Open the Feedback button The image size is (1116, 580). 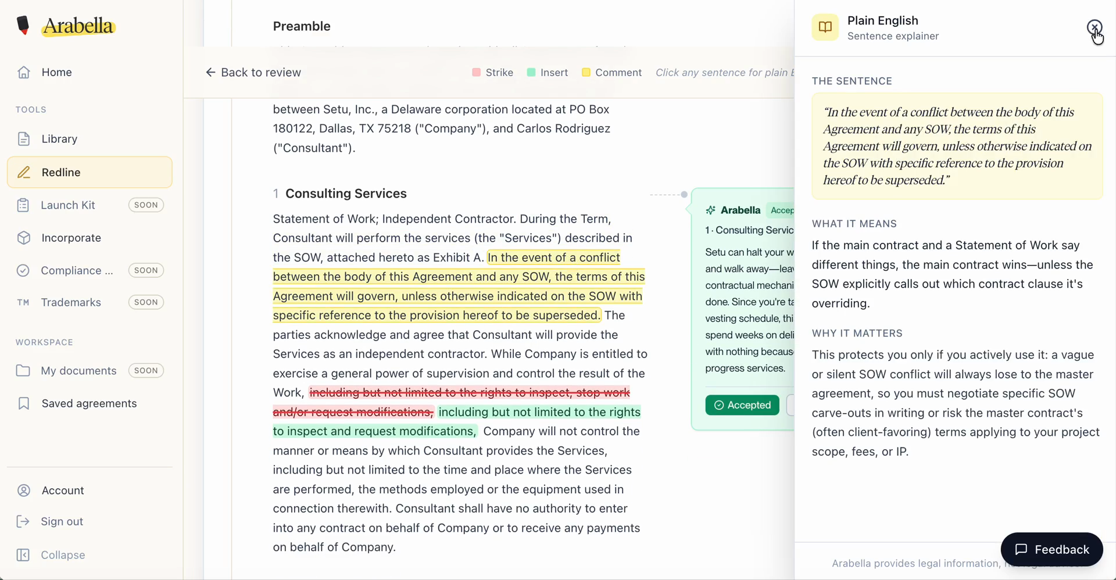click(x=1052, y=549)
